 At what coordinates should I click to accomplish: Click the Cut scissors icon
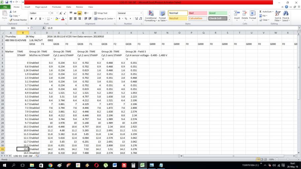click(11, 12)
